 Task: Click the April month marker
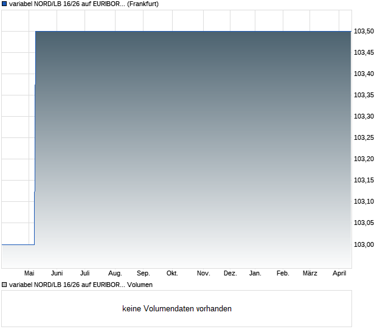pyautogui.click(x=339, y=274)
